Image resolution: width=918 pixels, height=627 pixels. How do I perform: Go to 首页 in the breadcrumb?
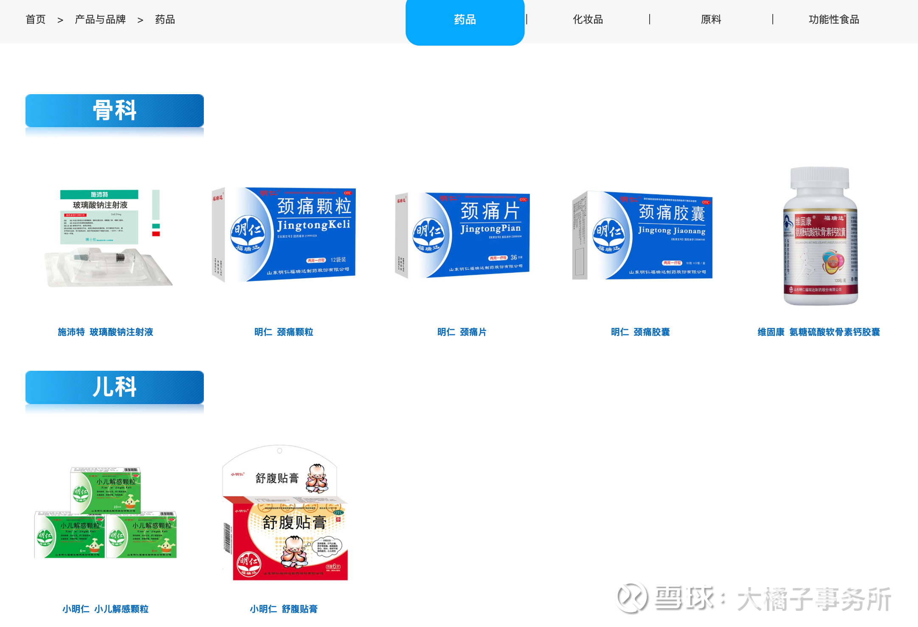[x=36, y=20]
